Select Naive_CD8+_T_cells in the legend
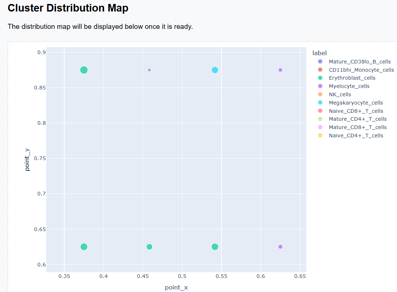This screenshot has height=292, width=397. [x=356, y=111]
